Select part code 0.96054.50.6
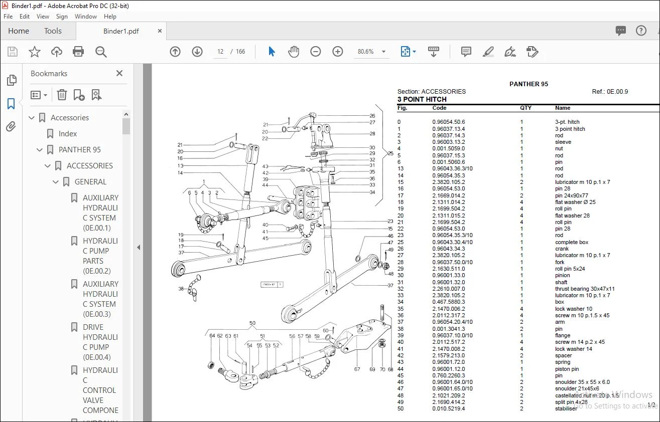Image resolution: width=660 pixels, height=422 pixels. pyautogui.click(x=449, y=122)
